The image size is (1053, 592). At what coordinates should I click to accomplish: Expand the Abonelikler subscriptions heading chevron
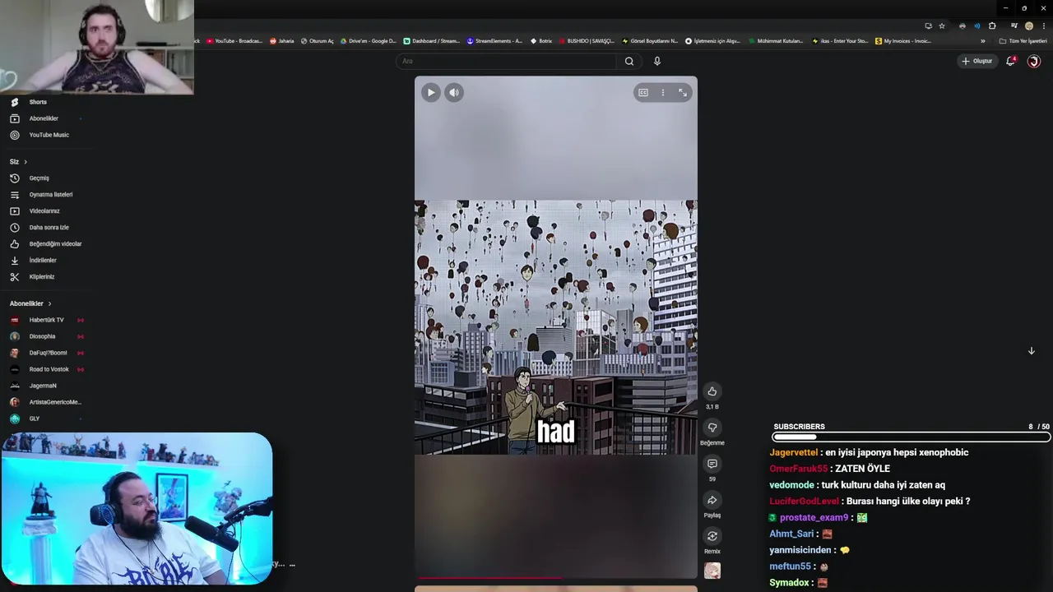click(49, 303)
